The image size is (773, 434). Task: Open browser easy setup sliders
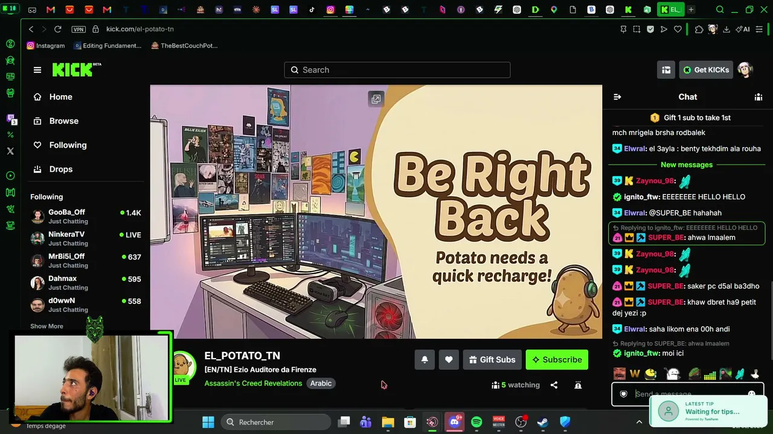point(760,29)
